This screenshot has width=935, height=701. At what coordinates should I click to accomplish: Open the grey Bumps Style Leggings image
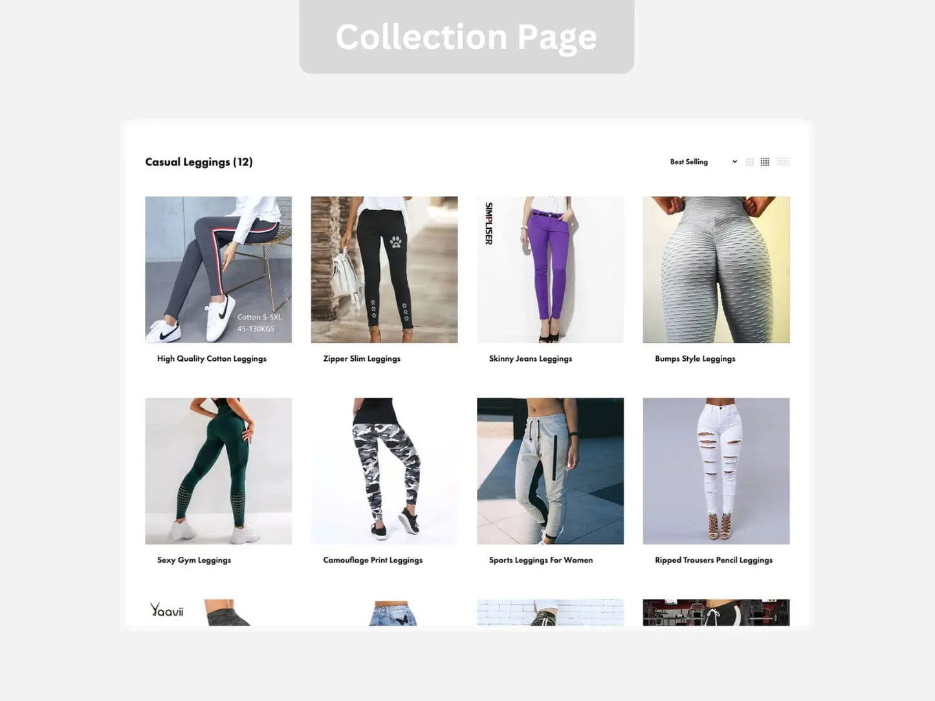(716, 270)
